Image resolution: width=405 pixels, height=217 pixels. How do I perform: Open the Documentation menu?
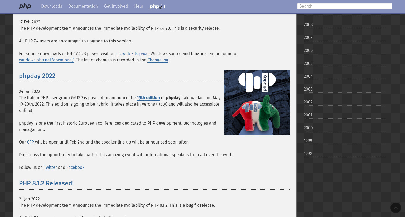[83, 6]
